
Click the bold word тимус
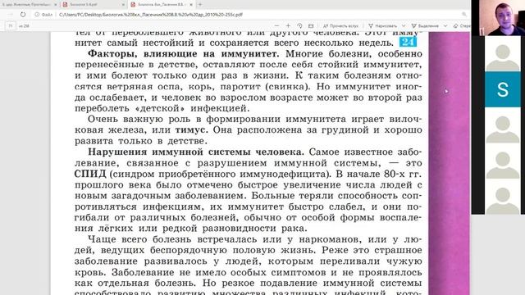(x=191, y=129)
